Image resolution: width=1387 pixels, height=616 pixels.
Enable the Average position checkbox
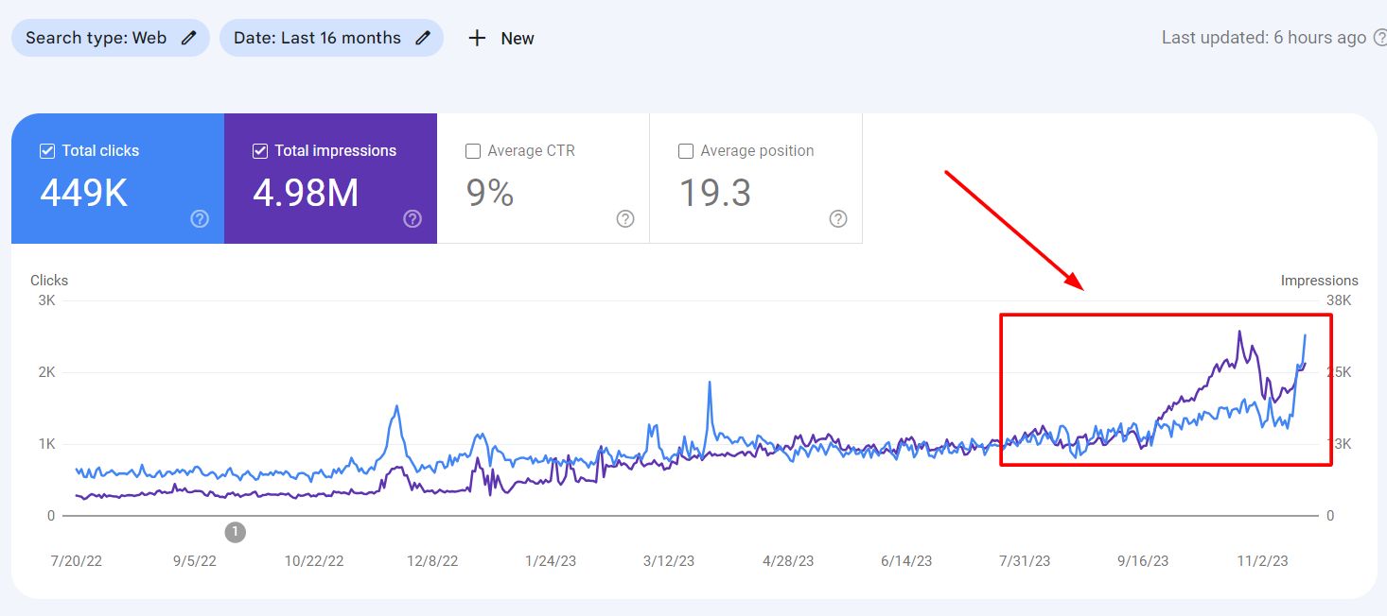[x=686, y=151]
